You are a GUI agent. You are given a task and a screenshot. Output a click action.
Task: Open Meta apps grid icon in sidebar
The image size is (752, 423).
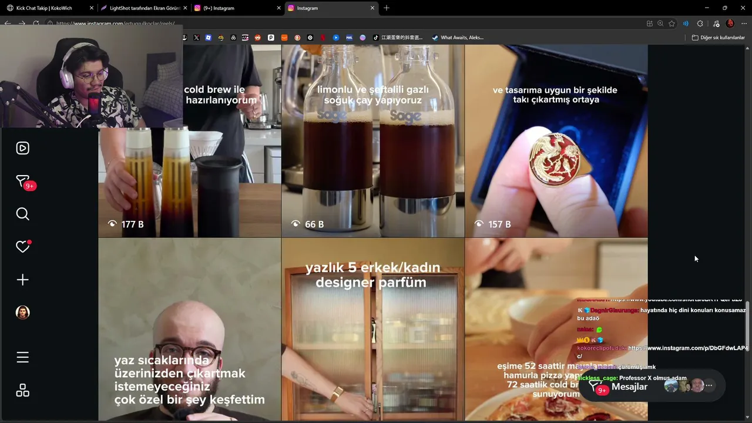(x=22, y=391)
